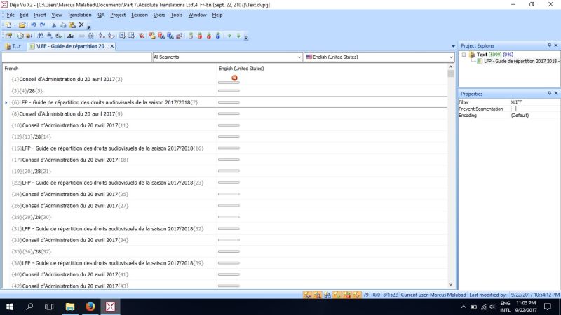
Task: Open the New file dropdown arrow
Action: click(15, 25)
